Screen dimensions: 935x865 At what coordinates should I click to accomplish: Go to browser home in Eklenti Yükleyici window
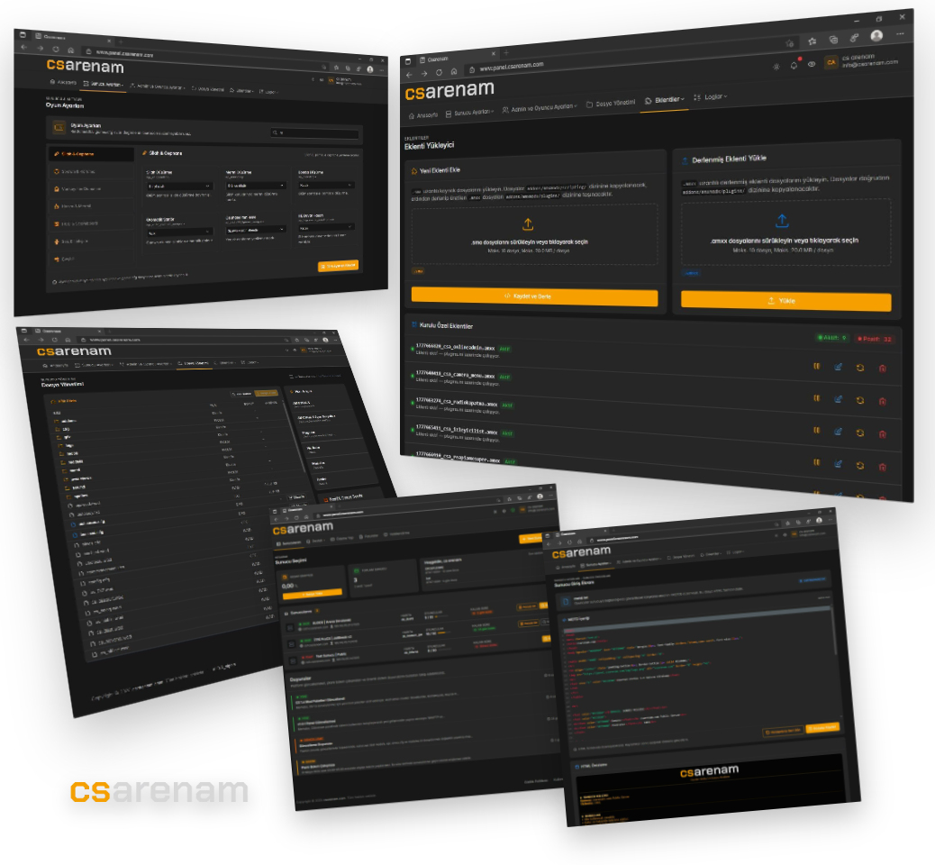pos(454,71)
